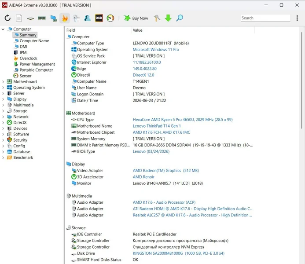Expand the Server tree node

tap(3, 94)
